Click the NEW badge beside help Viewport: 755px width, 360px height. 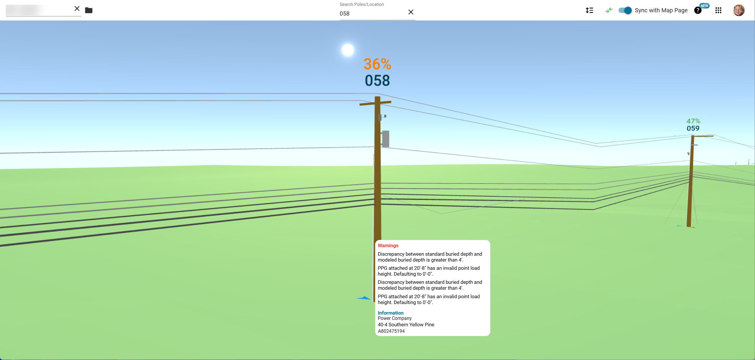pos(704,6)
